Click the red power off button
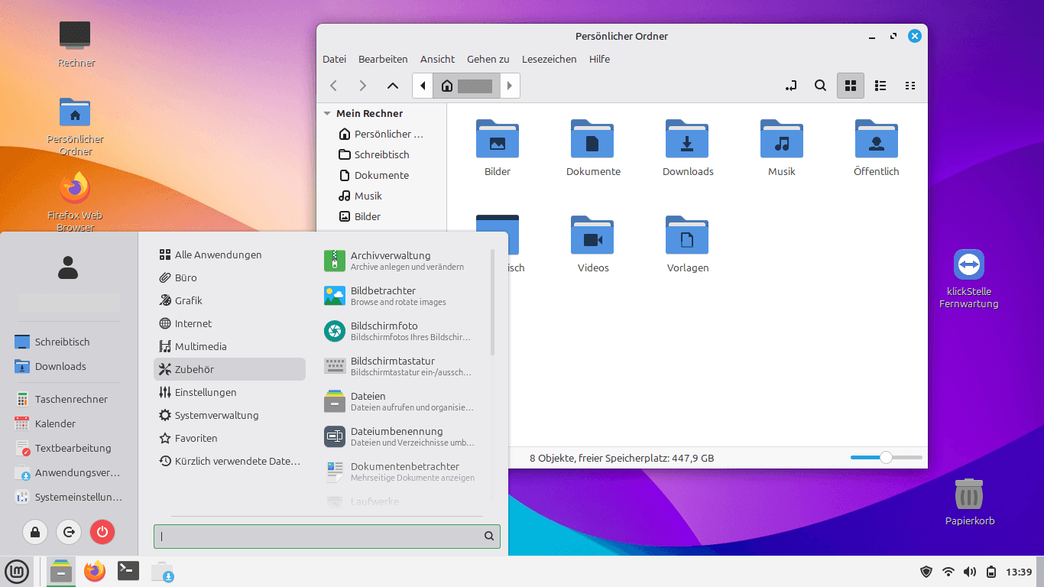This screenshot has height=587, width=1044. (102, 532)
